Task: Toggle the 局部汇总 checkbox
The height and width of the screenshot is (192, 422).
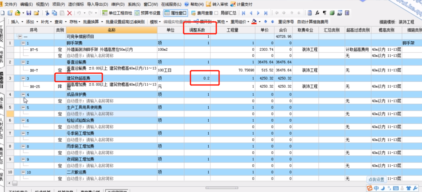Action: pyautogui.click(x=216, y=13)
